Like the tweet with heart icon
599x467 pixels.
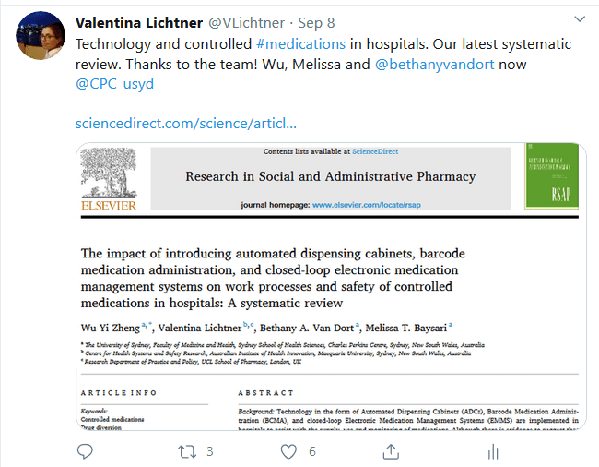tap(289, 451)
